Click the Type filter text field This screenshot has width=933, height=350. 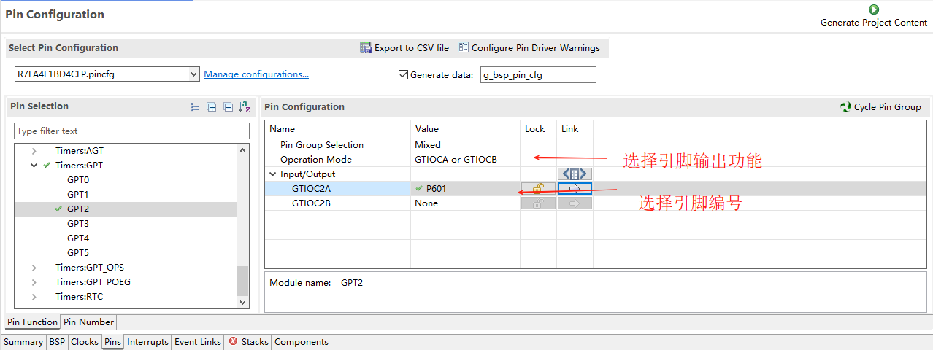point(131,131)
